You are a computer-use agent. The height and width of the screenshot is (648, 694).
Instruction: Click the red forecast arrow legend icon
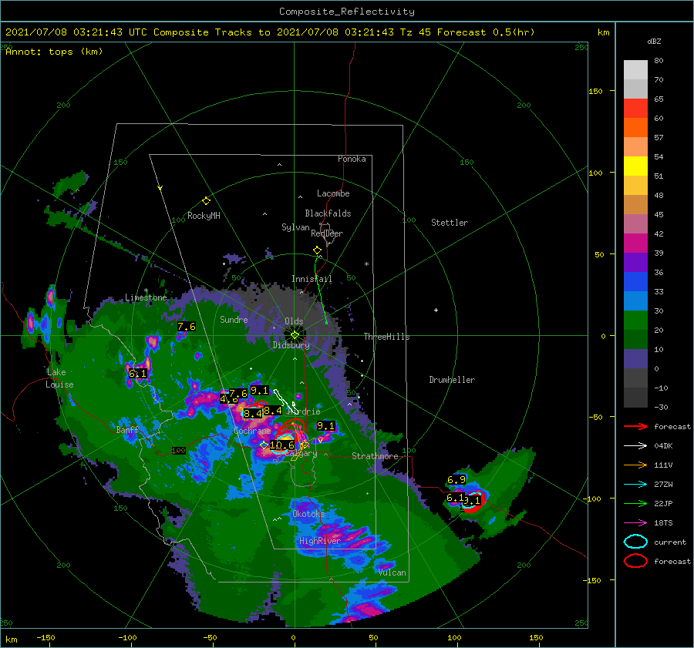click(635, 426)
